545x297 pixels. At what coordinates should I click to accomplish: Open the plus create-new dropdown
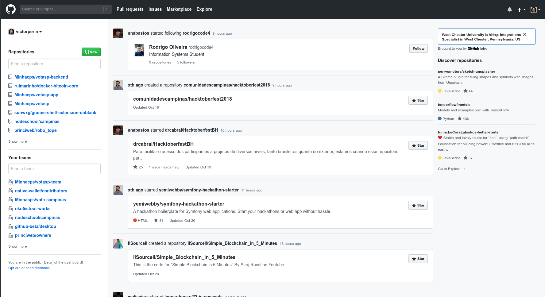pyautogui.click(x=521, y=10)
